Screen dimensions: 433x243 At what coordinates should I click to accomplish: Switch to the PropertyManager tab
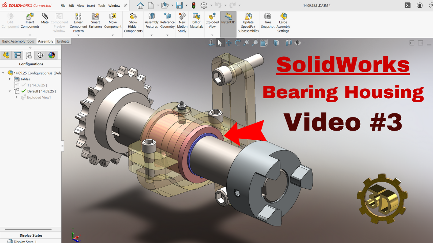(18, 55)
